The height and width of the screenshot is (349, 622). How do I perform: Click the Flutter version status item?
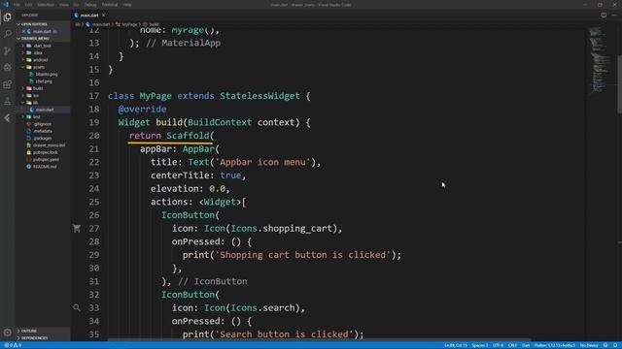coord(555,345)
